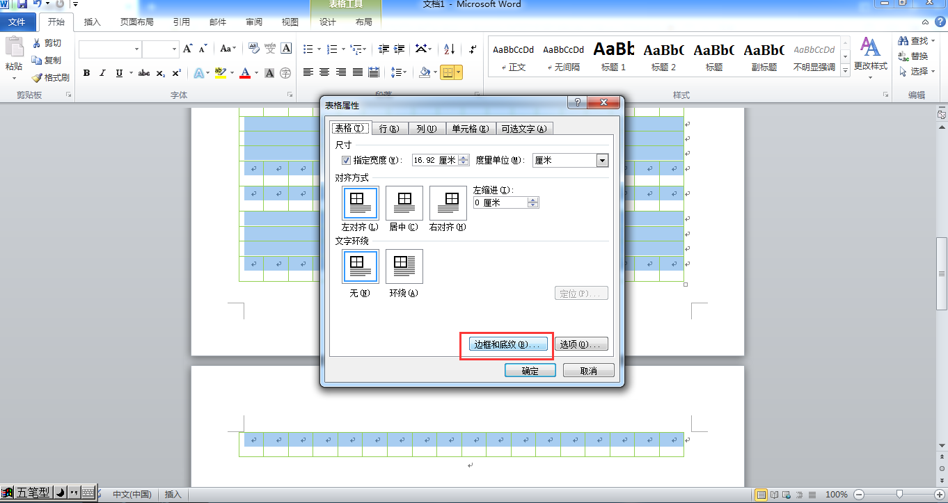This screenshot has height=503, width=948.
Task: Expand the borders dropdown arrow
Action: (x=458, y=72)
